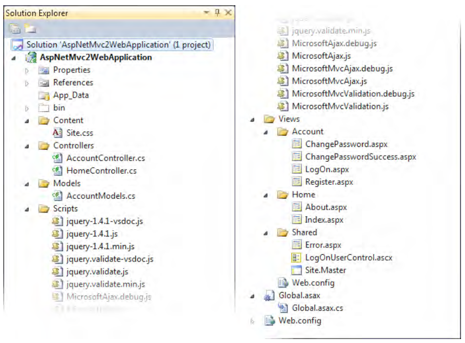Collapse the AspNetMvc2WebApplication project node
Viewport: 465px width, 343px height.
coord(14,58)
